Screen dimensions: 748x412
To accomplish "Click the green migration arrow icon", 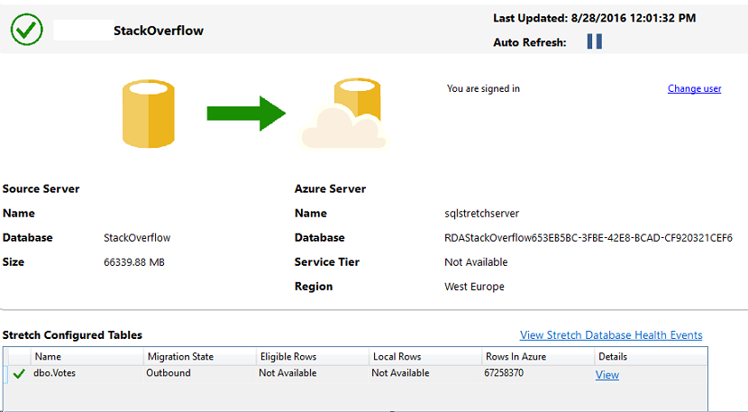I will pos(246,113).
